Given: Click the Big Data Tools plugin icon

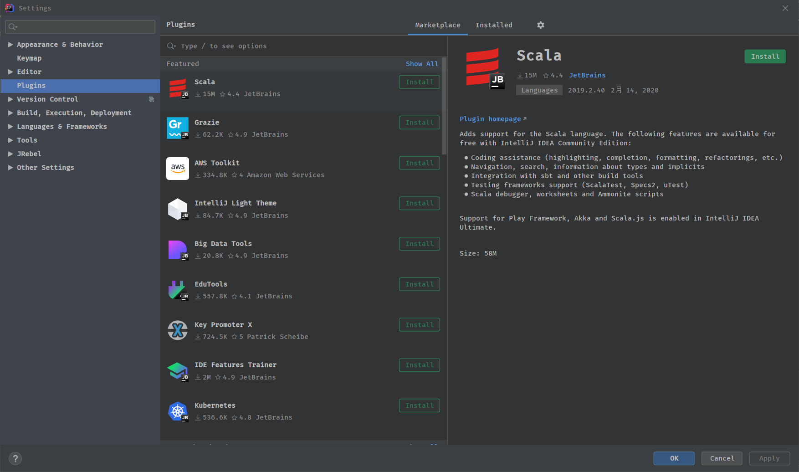Looking at the screenshot, I should tap(178, 250).
